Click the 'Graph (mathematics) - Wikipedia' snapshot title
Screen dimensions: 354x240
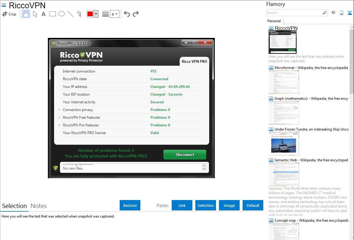click(x=311, y=99)
